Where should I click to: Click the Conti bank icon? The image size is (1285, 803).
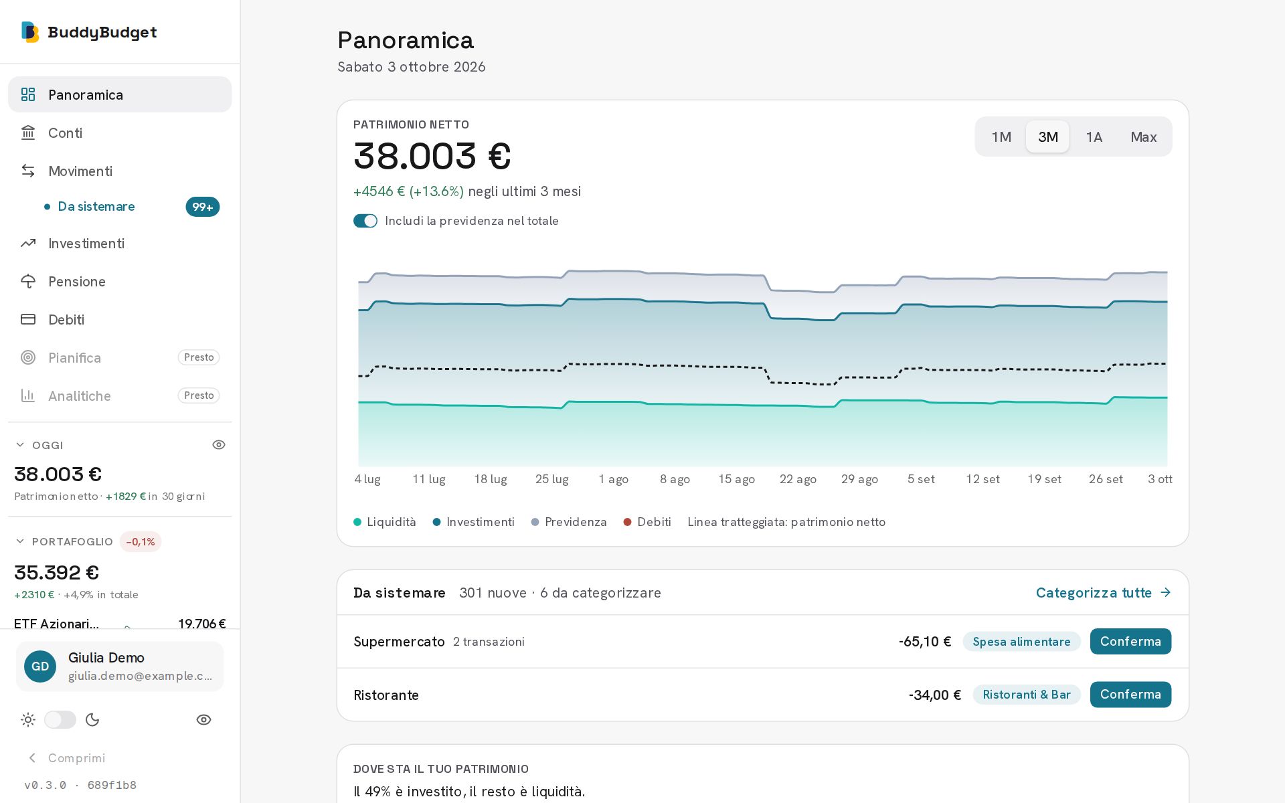28,132
